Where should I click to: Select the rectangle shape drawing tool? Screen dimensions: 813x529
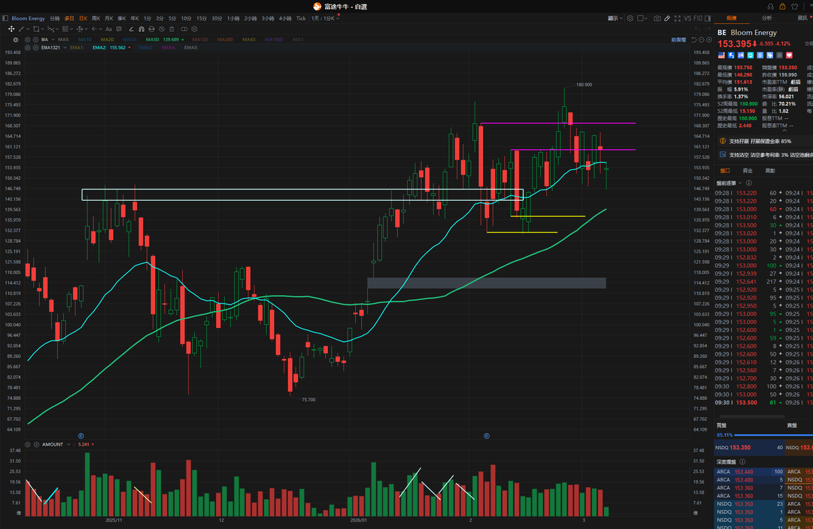click(35, 29)
